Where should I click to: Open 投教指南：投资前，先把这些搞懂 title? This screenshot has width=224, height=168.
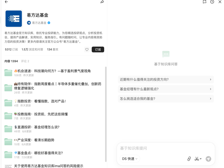point(41,114)
